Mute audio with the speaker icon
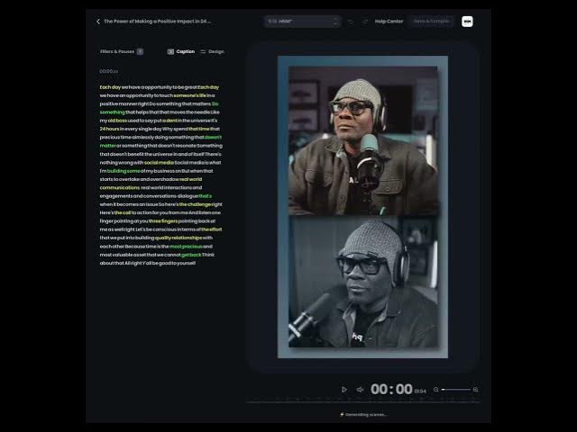This screenshot has width=577, height=432. click(x=360, y=390)
